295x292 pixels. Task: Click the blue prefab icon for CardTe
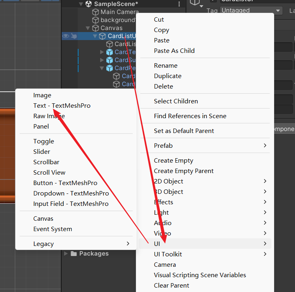pyautogui.click(x=109, y=52)
